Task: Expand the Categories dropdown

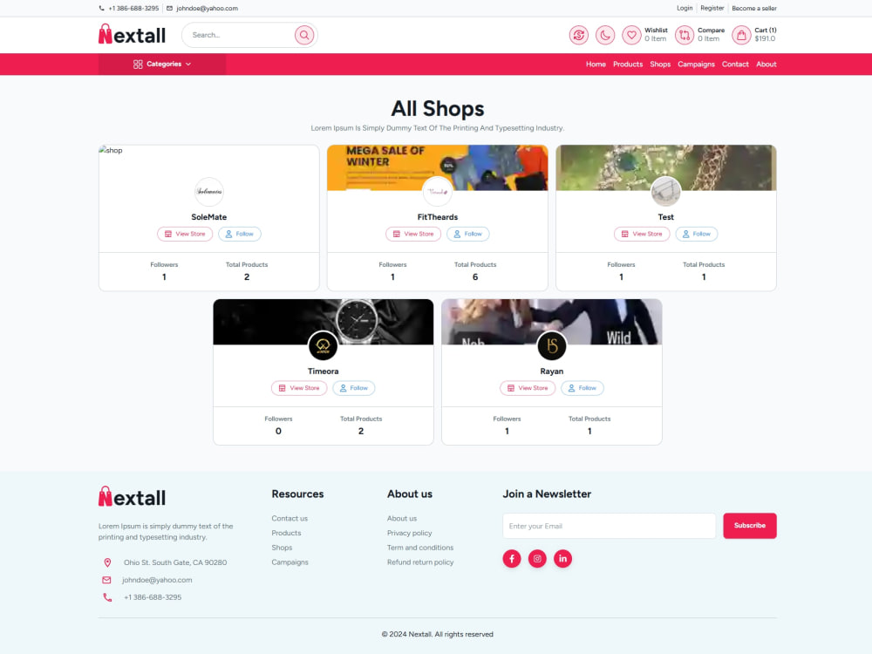Action: pyautogui.click(x=162, y=64)
